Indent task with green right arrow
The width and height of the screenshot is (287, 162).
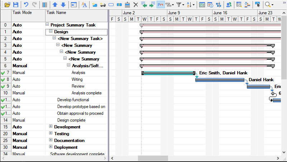(x=152, y=5)
